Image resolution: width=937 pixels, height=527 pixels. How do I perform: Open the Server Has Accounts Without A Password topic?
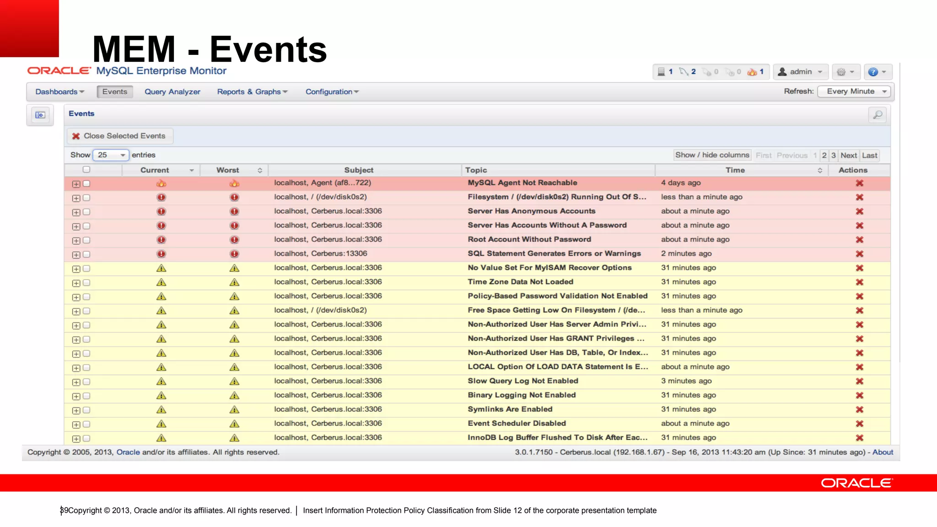pyautogui.click(x=547, y=225)
